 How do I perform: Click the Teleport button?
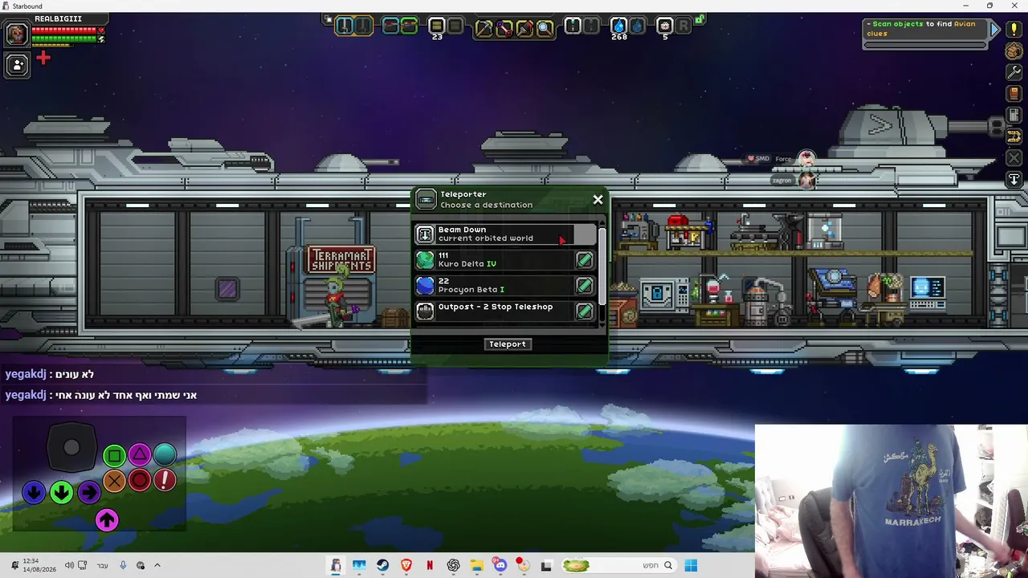pyautogui.click(x=508, y=344)
